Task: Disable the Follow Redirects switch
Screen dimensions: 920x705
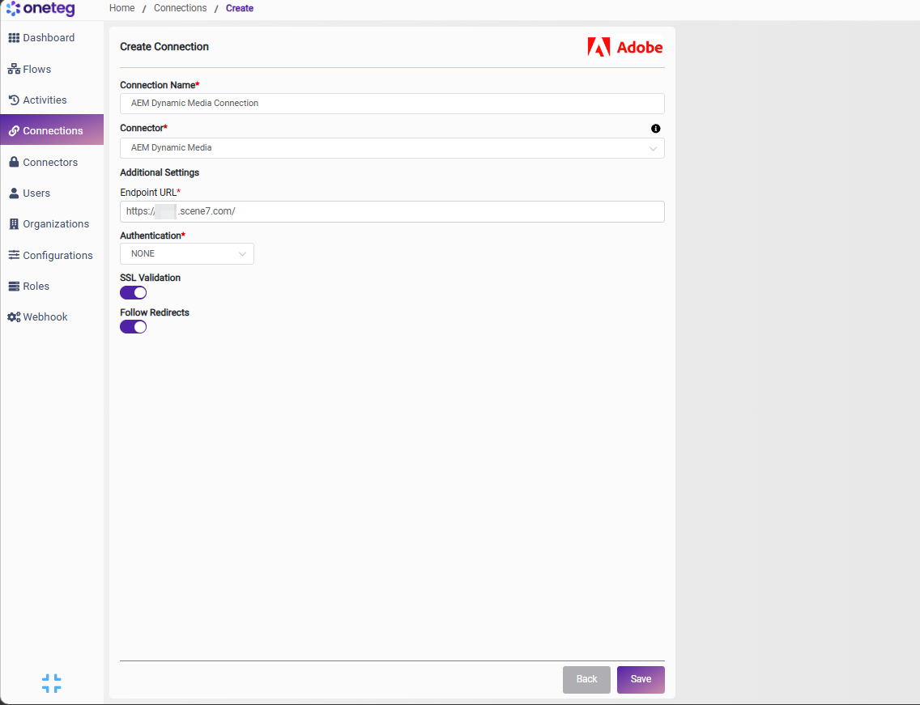Action: [x=133, y=327]
